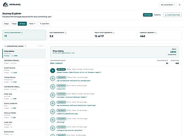Select Leah Kim in users list
The height and width of the screenshot is (136, 184).
coord(24,125)
